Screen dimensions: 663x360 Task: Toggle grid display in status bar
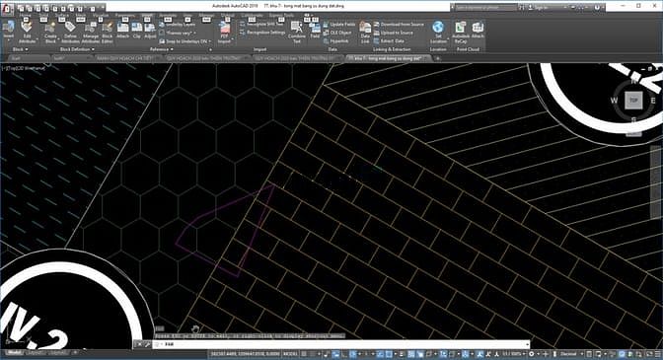[x=304, y=354]
